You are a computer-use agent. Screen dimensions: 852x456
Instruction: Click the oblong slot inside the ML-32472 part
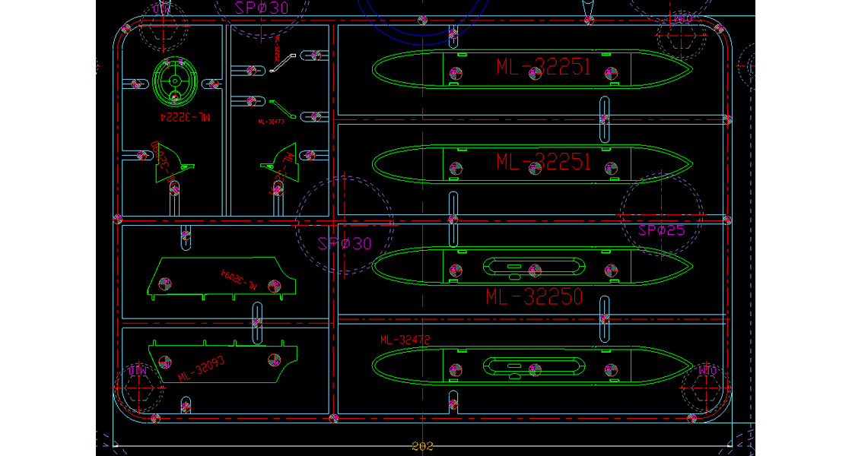click(532, 366)
